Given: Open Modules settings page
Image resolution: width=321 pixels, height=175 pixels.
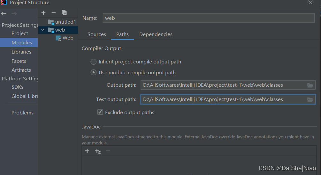Looking at the screenshot, I should point(19,42).
